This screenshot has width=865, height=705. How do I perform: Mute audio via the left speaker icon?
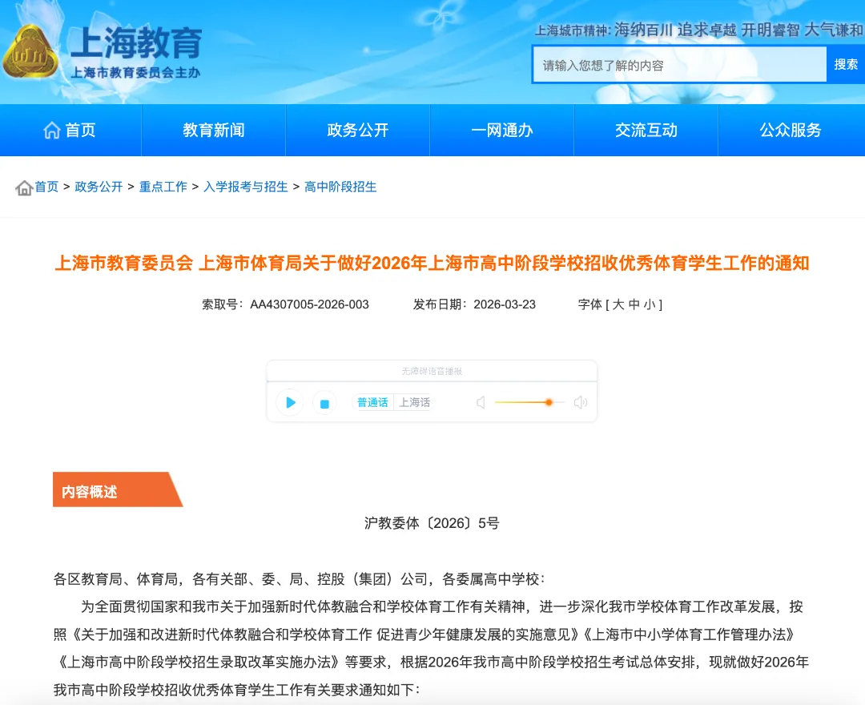pos(481,403)
